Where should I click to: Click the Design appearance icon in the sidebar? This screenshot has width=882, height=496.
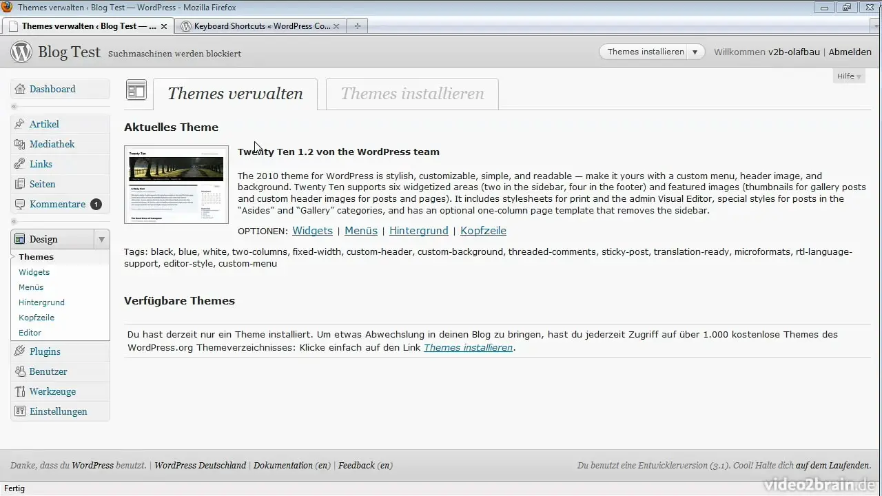point(20,239)
